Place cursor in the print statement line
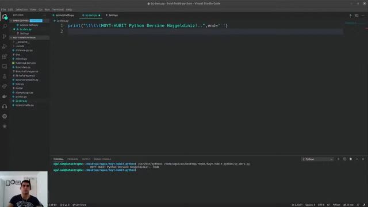The width and height of the screenshot is (368, 207). (x=148, y=25)
